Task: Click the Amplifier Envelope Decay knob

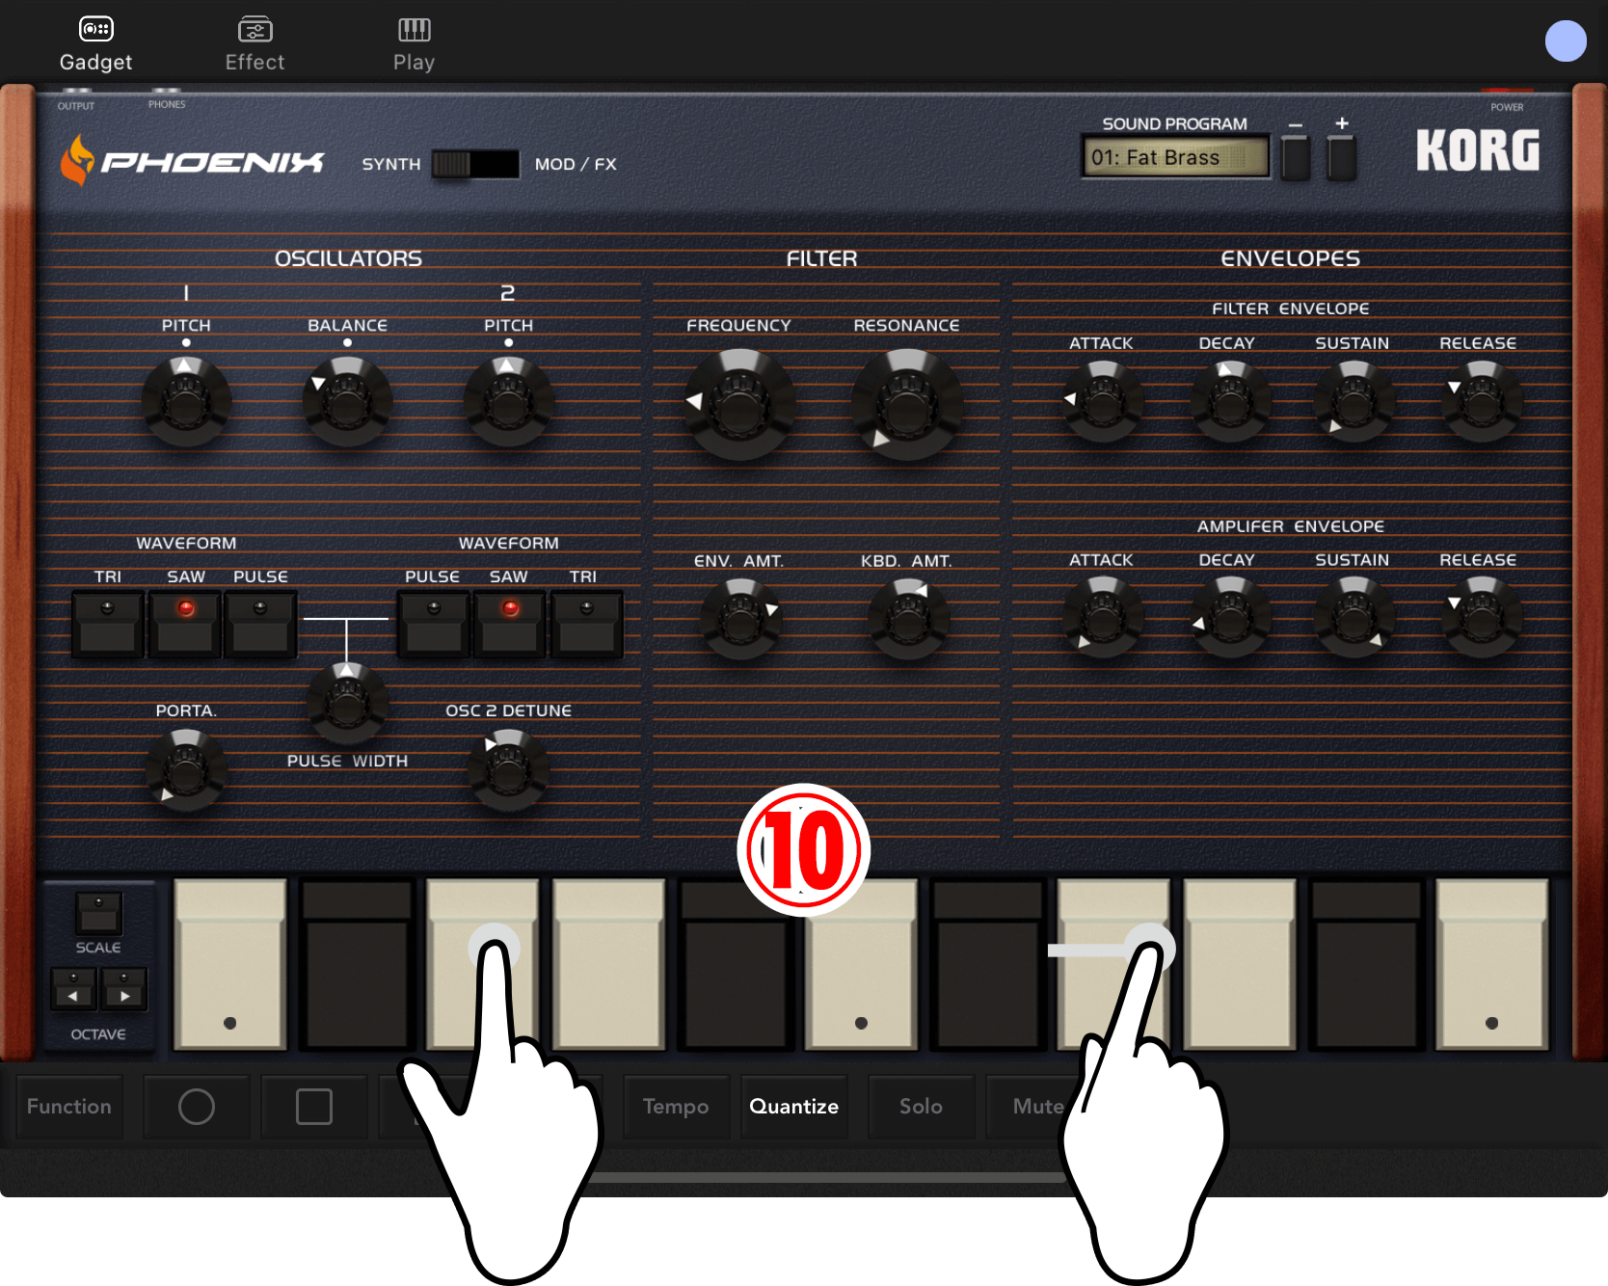Action: coord(1230,617)
